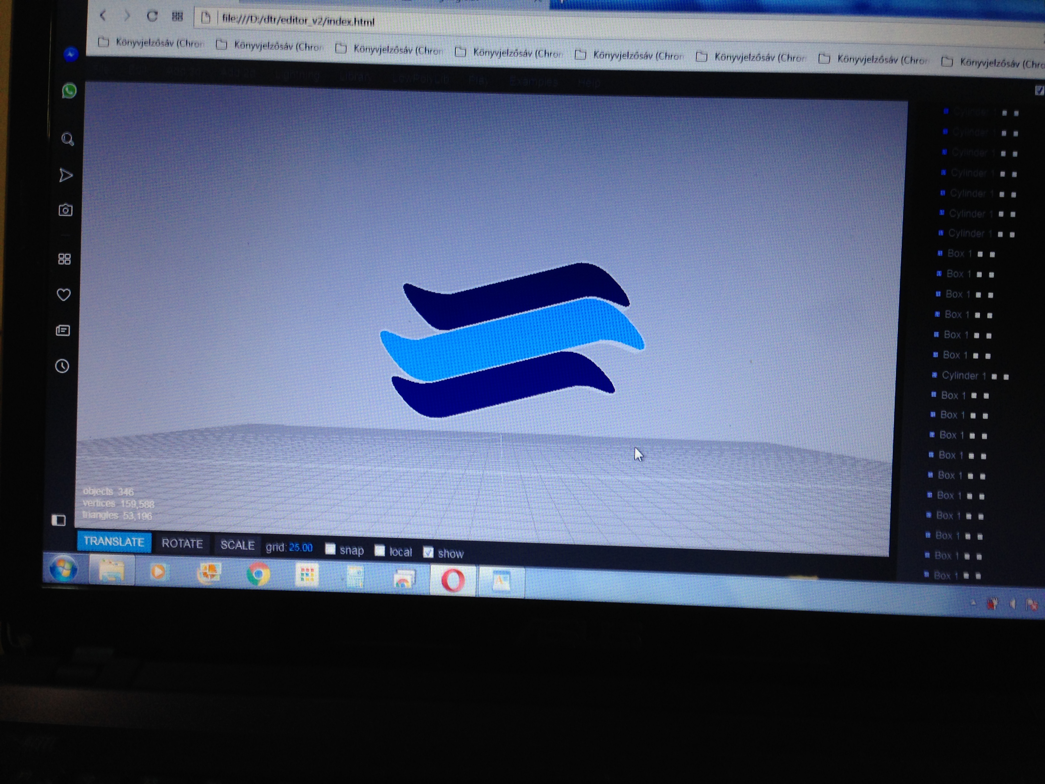This screenshot has width=1045, height=784.
Task: Open Messenger in the Opera sidebar
Action: point(70,54)
